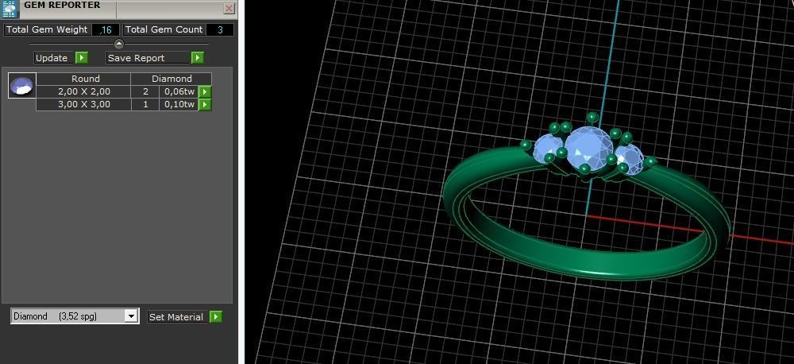Click the Diamond column header

[172, 79]
